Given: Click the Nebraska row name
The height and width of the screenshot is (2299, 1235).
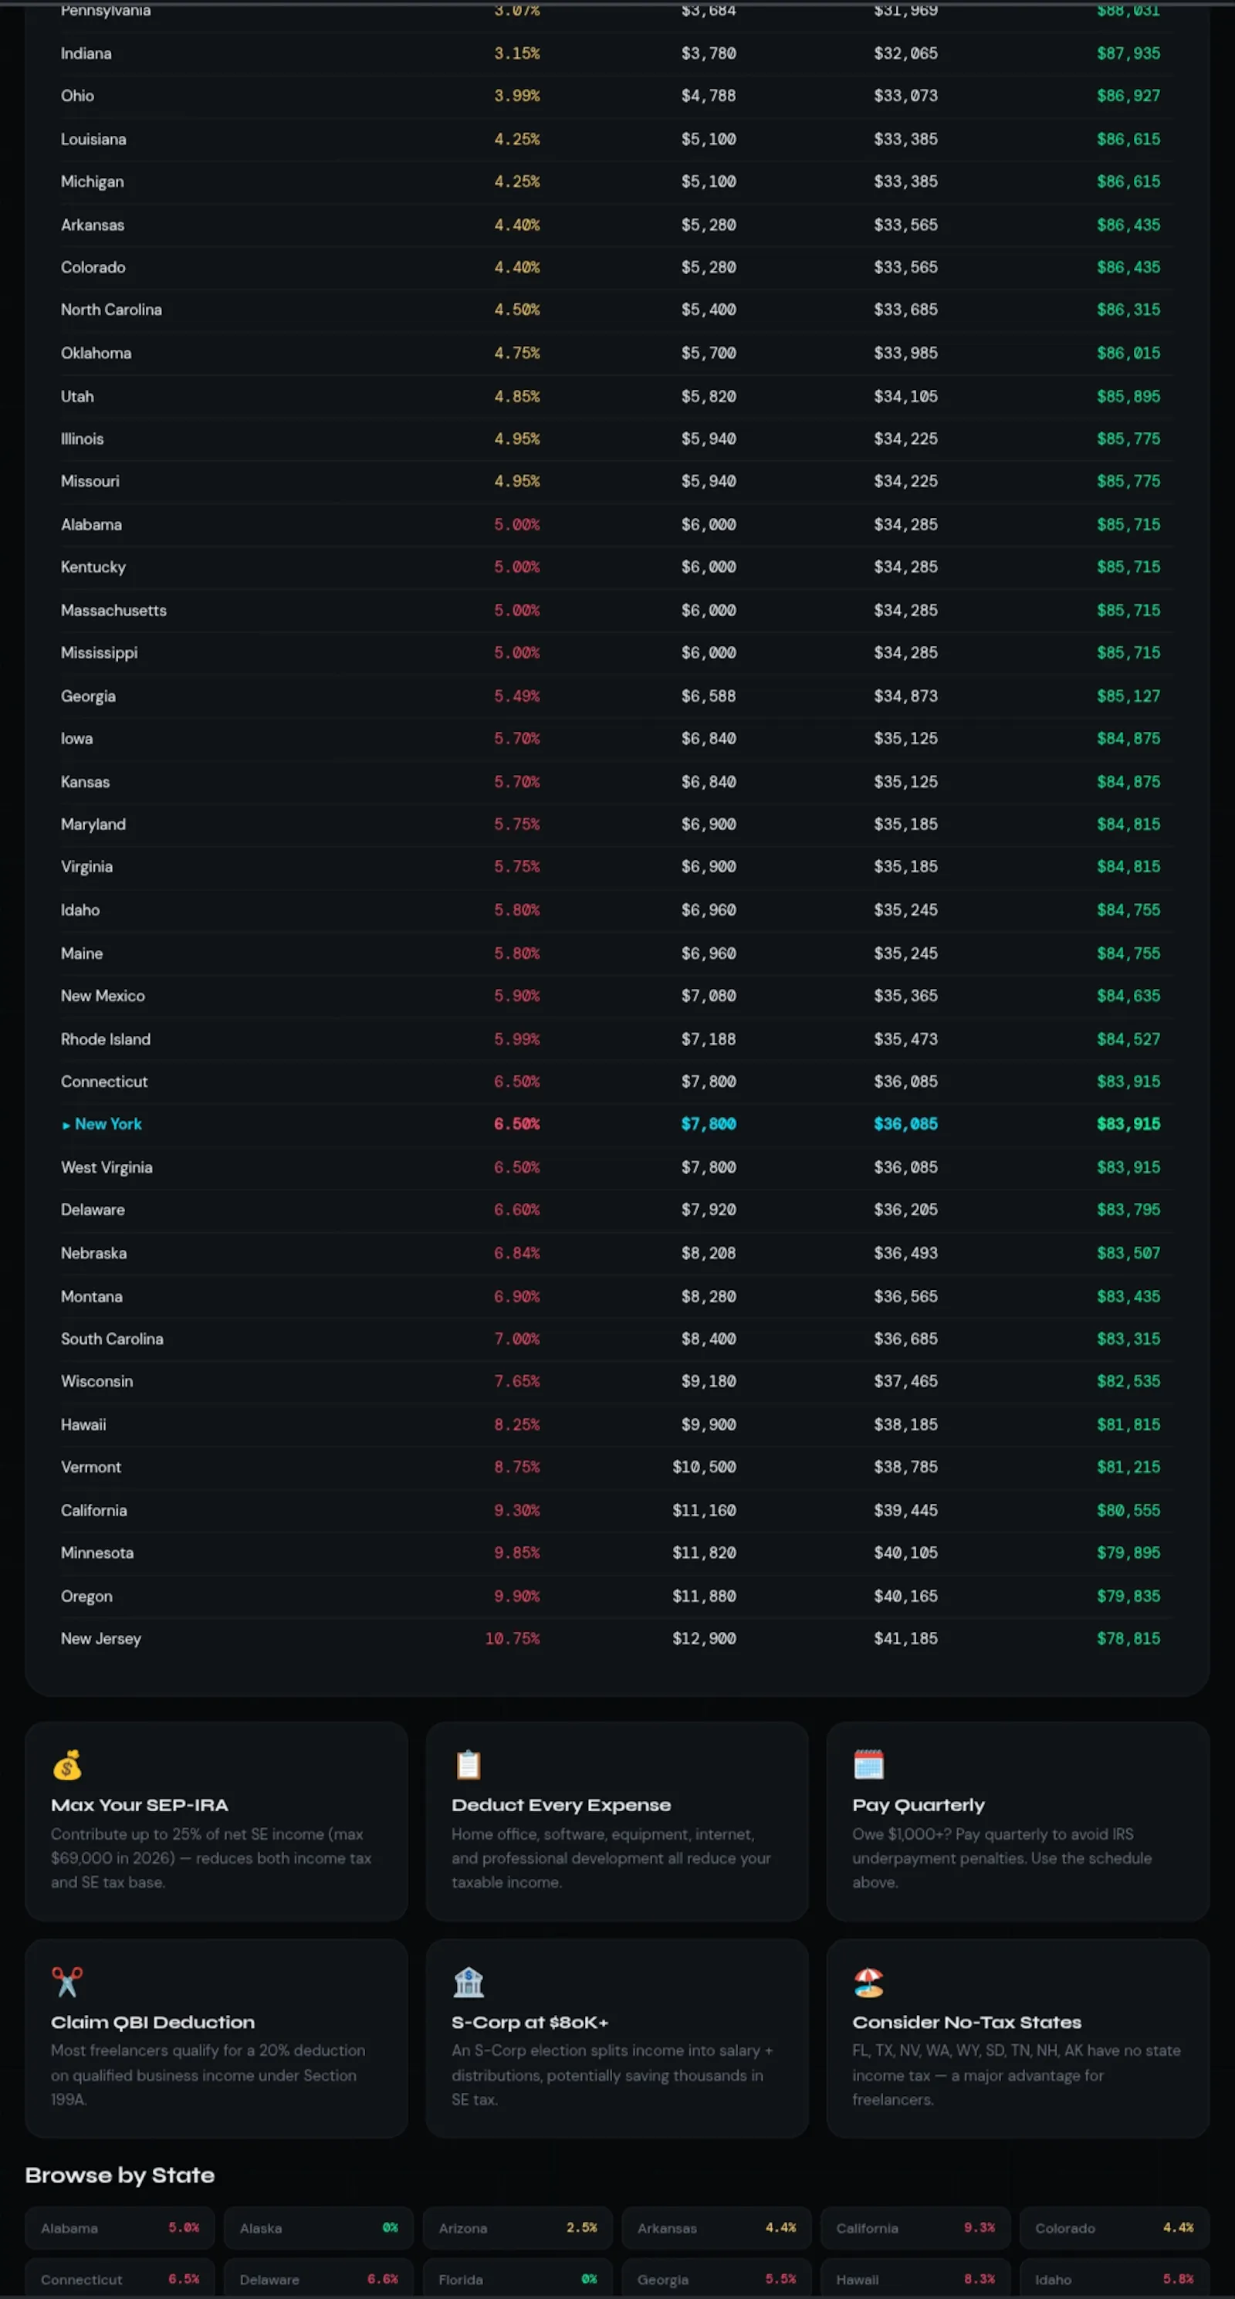Looking at the screenshot, I should (93, 1253).
